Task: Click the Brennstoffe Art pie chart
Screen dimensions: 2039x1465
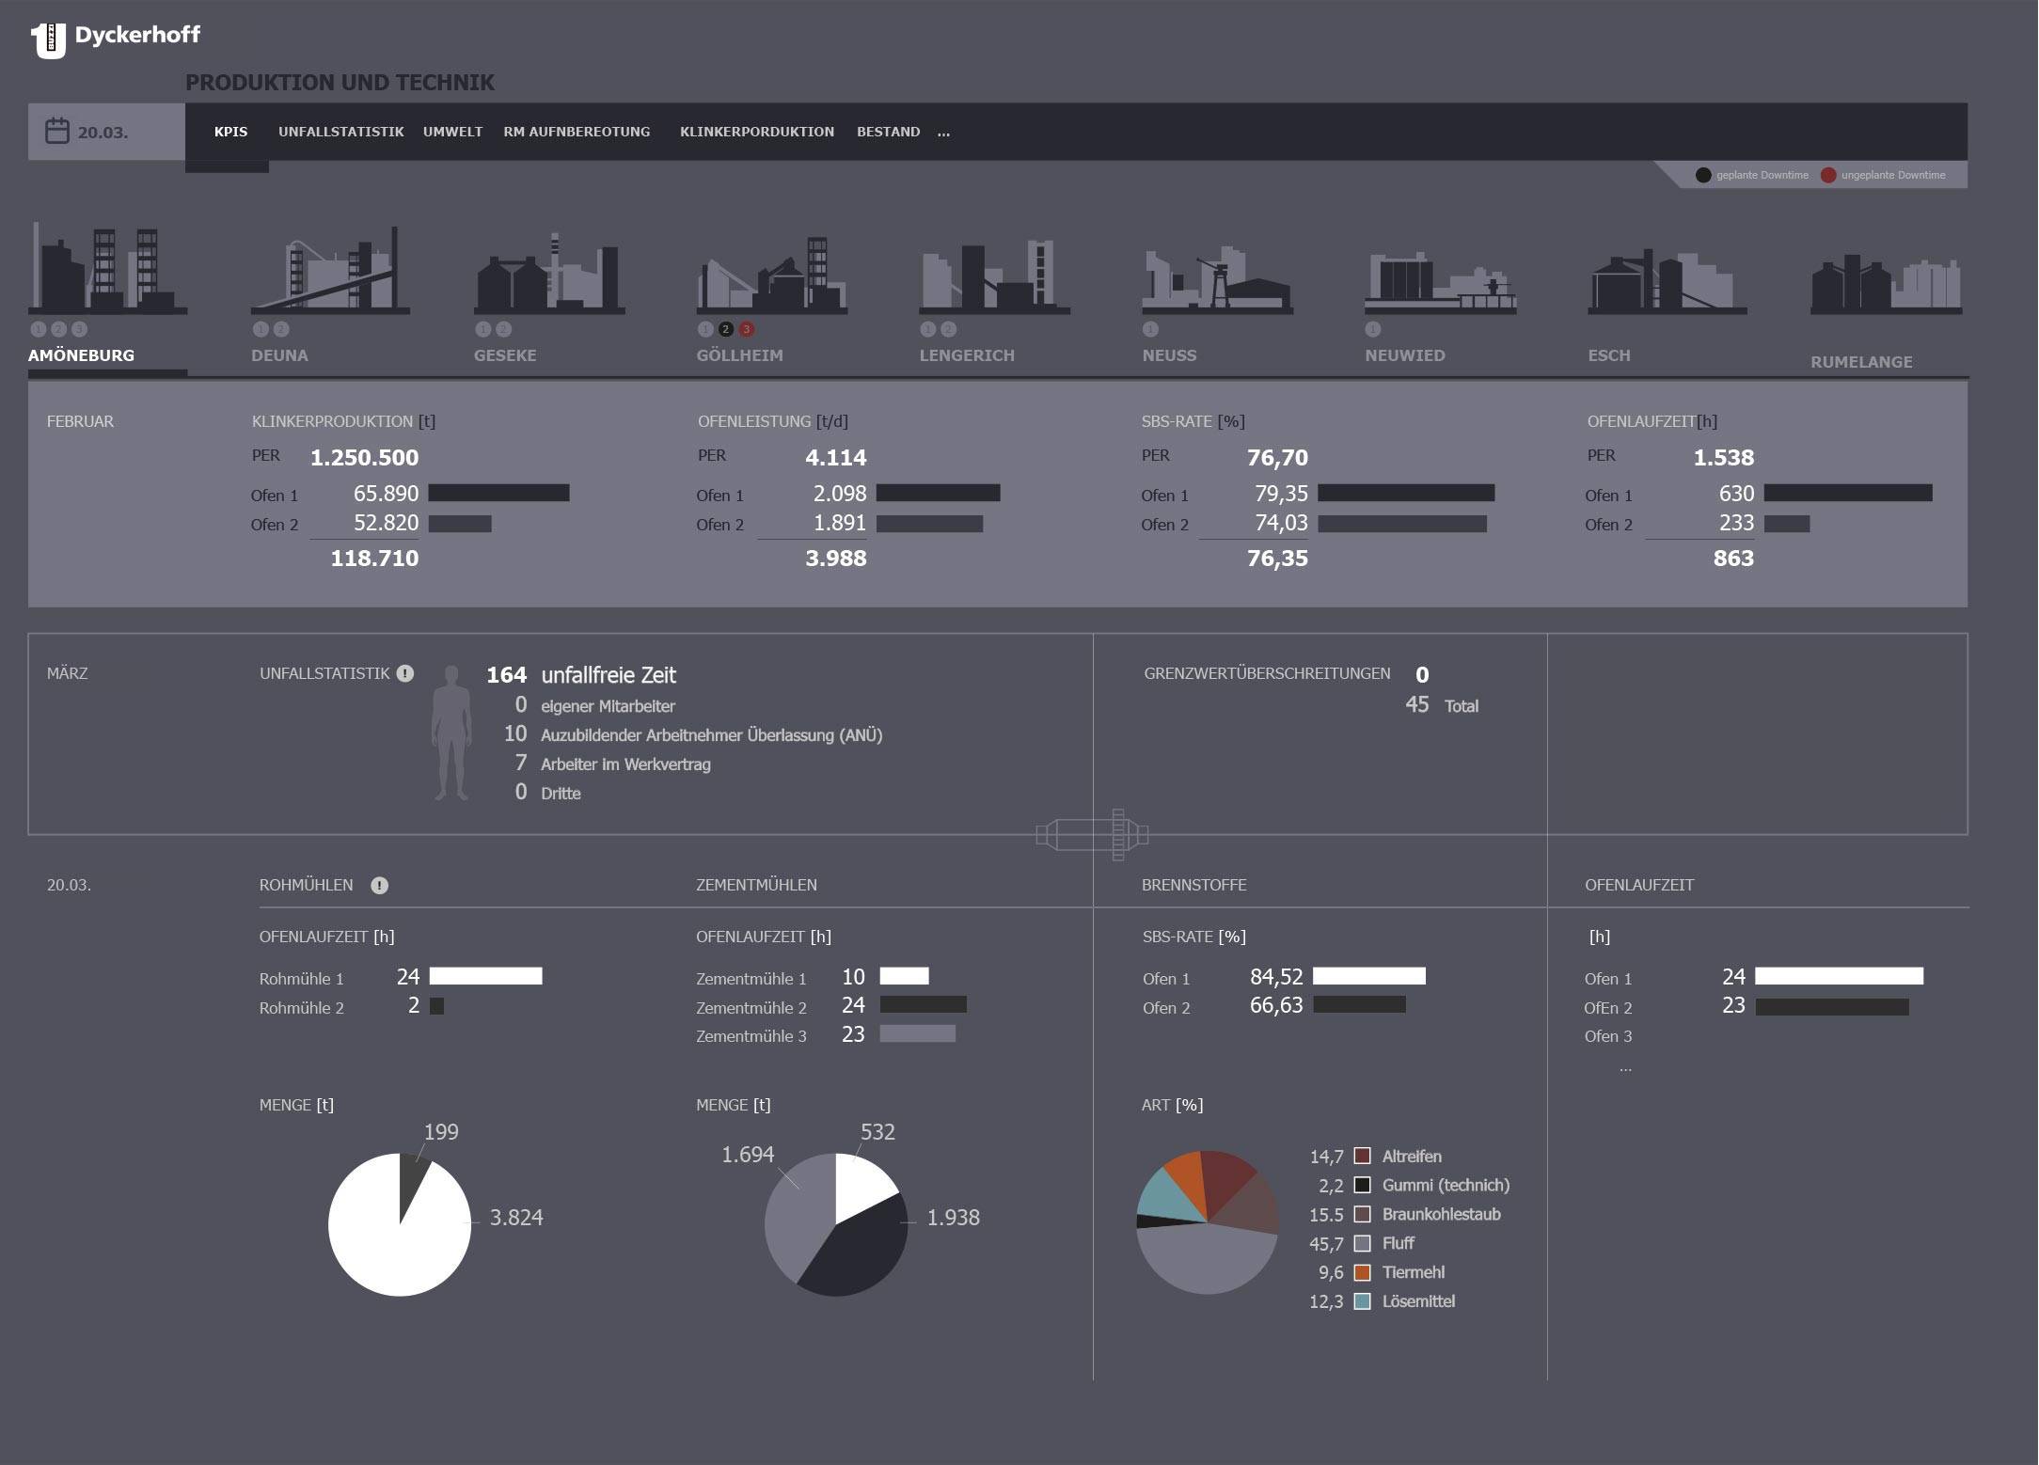Action: [1208, 1222]
